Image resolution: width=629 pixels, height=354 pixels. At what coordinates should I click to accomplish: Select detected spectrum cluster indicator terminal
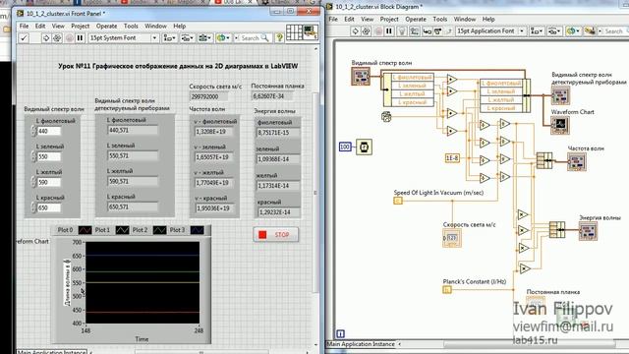[560, 96]
